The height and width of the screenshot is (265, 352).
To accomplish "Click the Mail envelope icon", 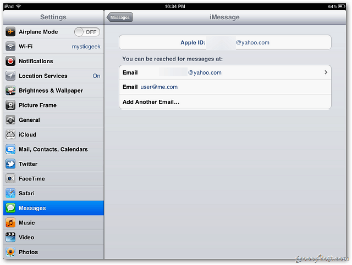I will point(10,149).
